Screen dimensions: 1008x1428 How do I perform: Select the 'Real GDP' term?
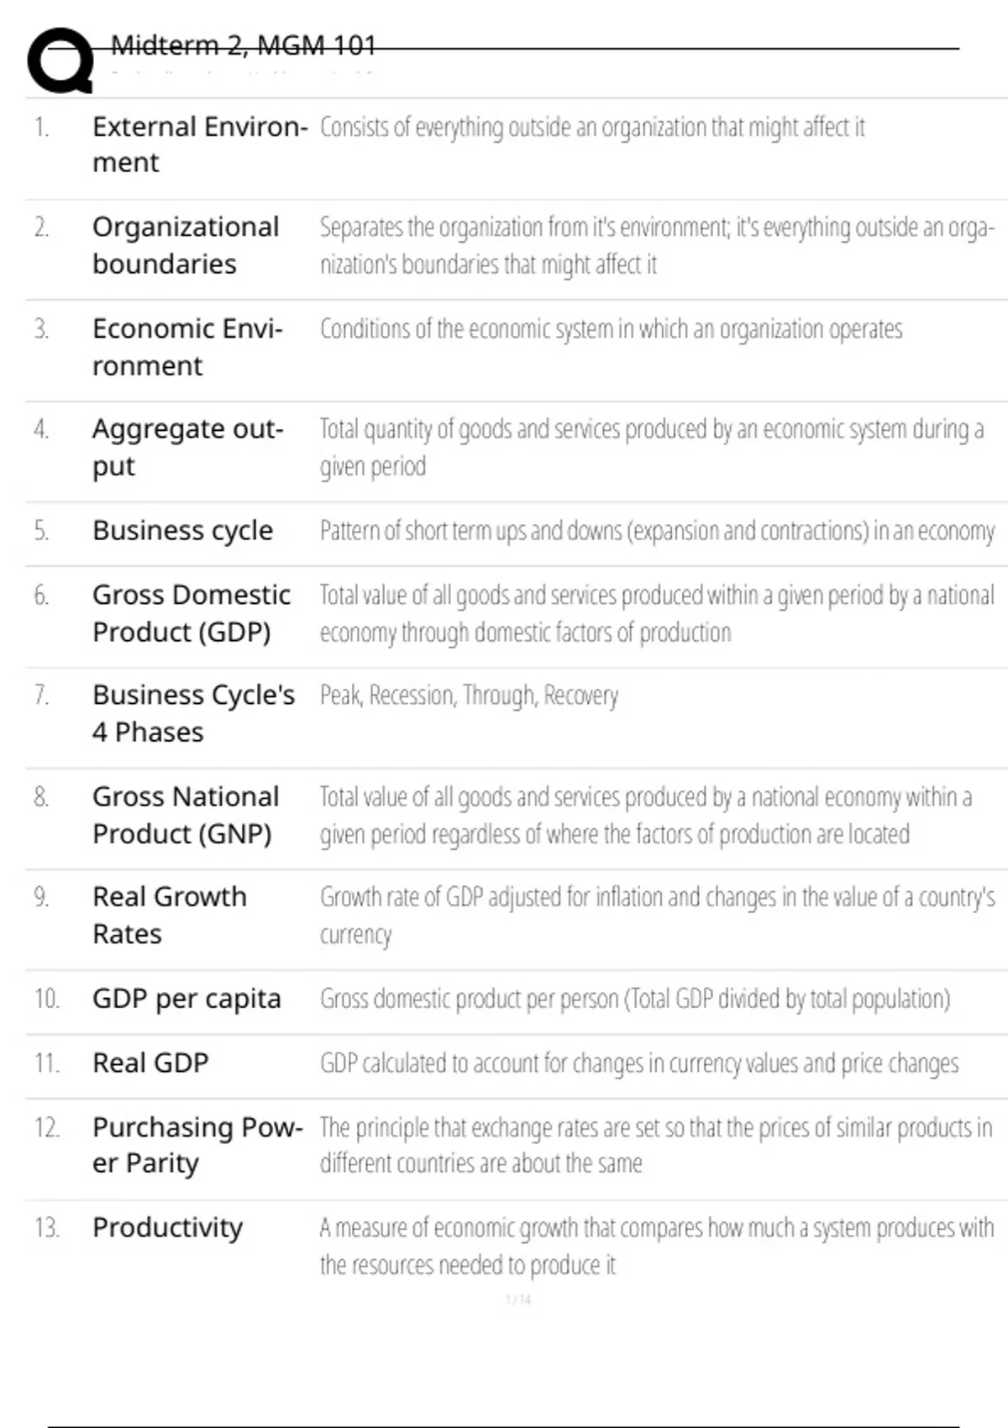[150, 1063]
